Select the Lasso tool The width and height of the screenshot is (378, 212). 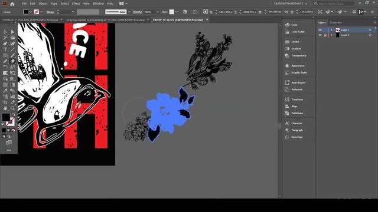click(x=12, y=38)
